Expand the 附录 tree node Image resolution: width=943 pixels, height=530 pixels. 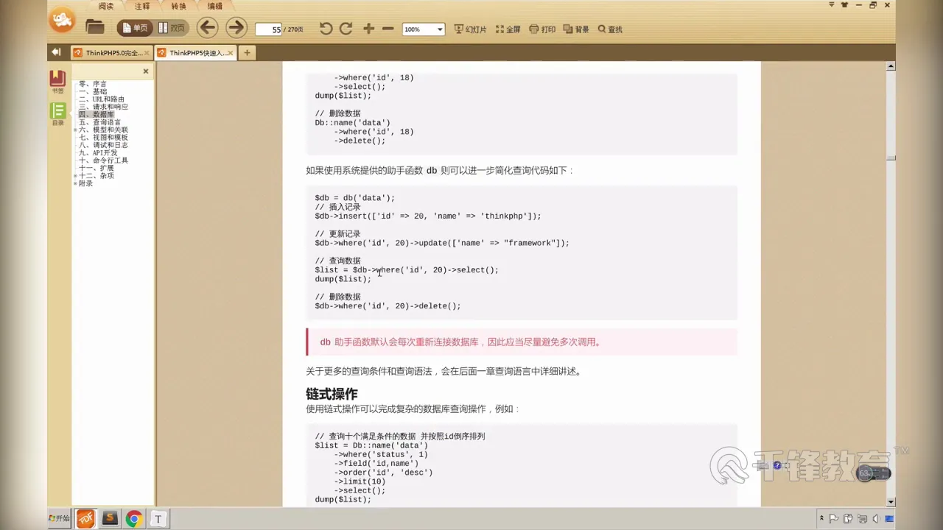pos(75,183)
